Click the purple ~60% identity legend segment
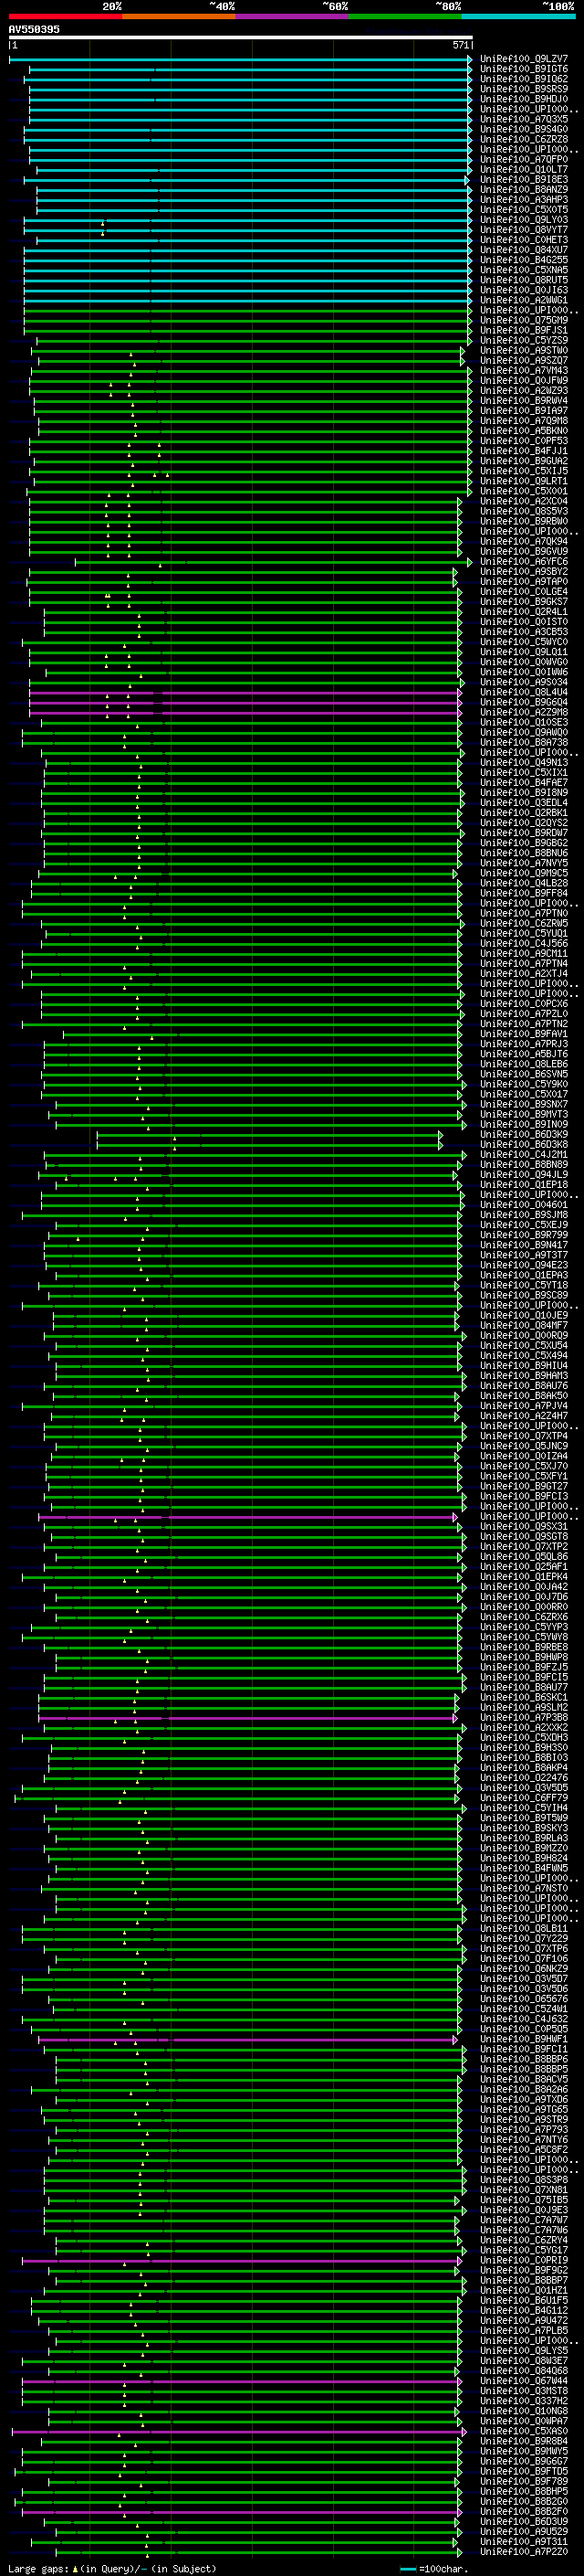The width and height of the screenshot is (584, 2576). [x=293, y=16]
